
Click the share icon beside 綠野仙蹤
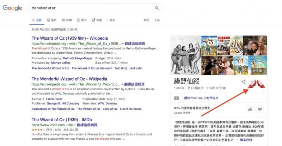244,82
